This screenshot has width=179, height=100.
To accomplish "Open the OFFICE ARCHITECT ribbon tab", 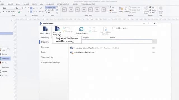I will [x=63, y=4].
